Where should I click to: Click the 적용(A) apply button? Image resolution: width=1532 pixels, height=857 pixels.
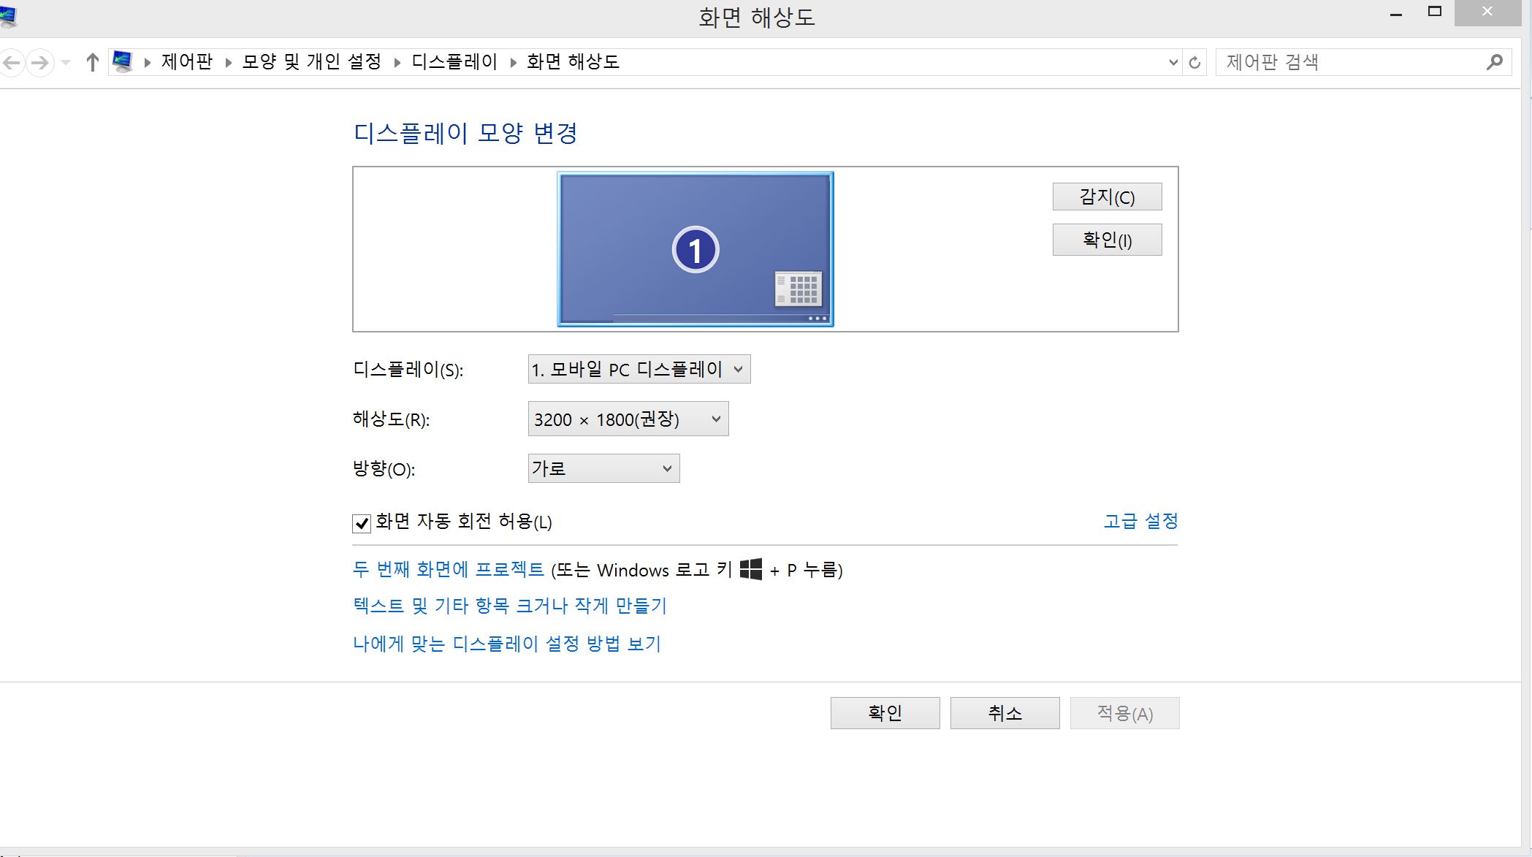pos(1124,713)
